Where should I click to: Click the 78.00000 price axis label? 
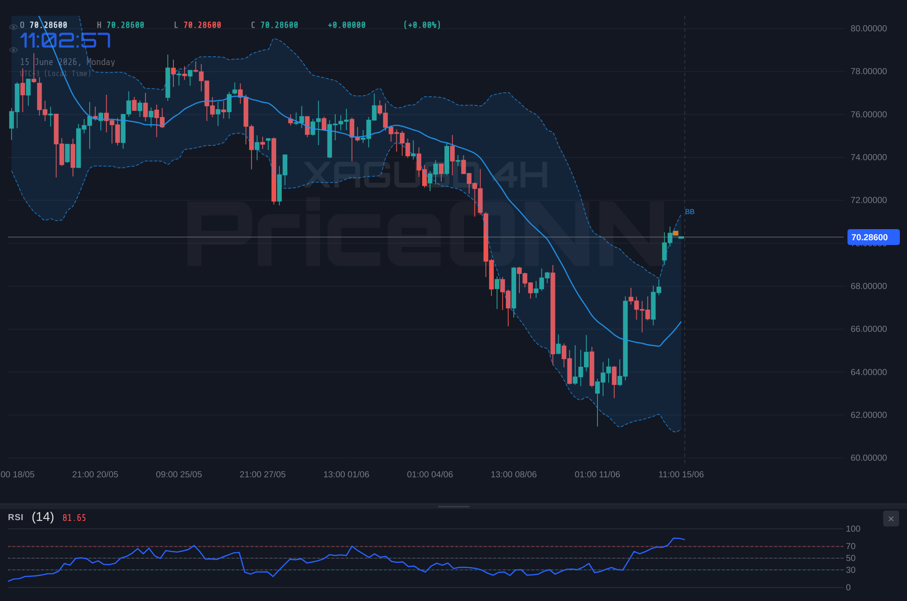point(869,71)
